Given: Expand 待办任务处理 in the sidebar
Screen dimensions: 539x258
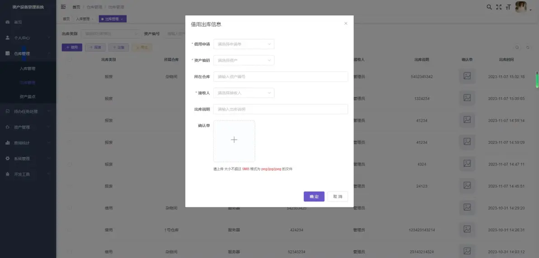Looking at the screenshot, I should [28, 111].
